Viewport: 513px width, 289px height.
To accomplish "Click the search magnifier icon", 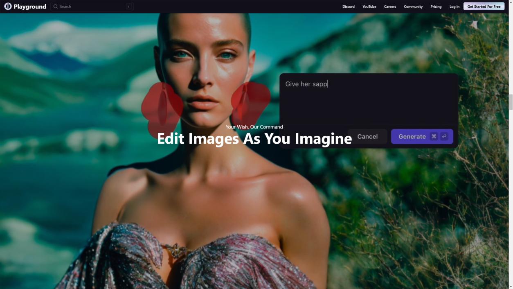I will point(56,7).
